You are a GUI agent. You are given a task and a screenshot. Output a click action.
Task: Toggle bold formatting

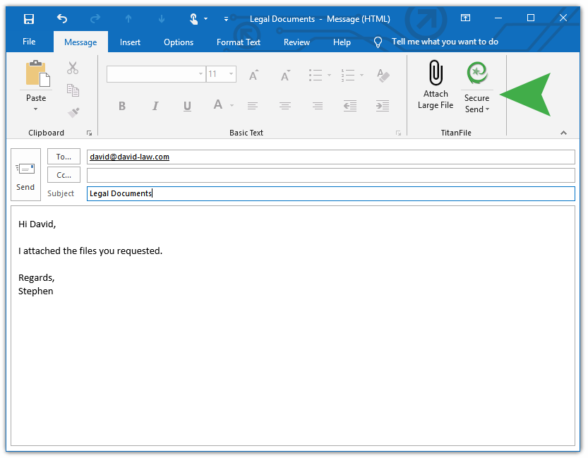tap(121, 106)
